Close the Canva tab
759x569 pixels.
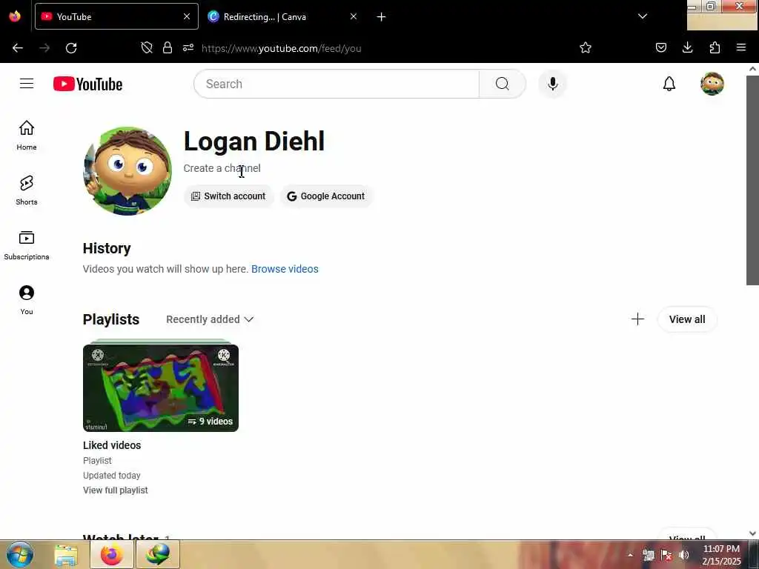click(x=354, y=16)
